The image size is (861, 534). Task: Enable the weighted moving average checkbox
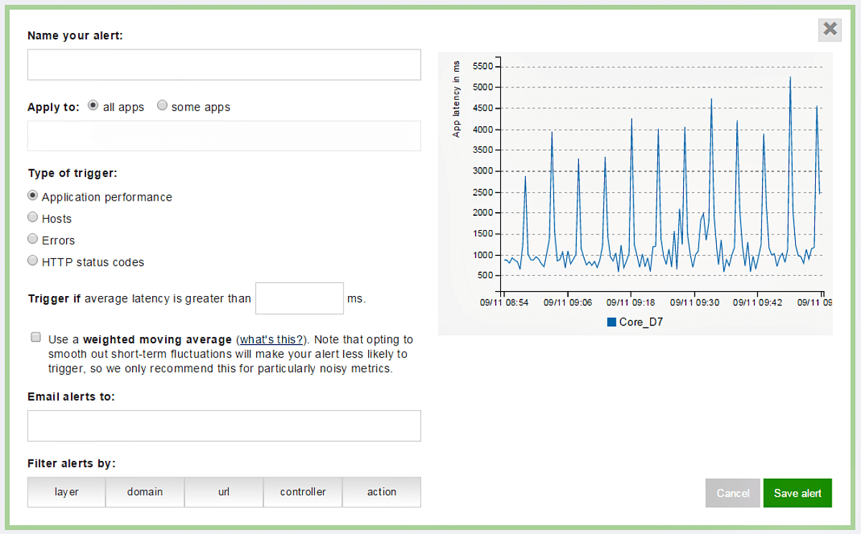pyautogui.click(x=35, y=337)
